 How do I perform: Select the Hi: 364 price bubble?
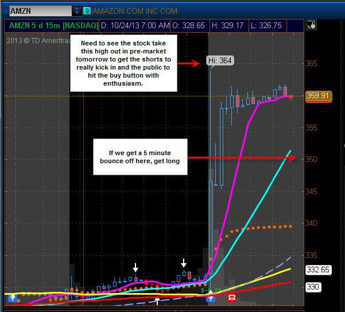pyautogui.click(x=220, y=60)
